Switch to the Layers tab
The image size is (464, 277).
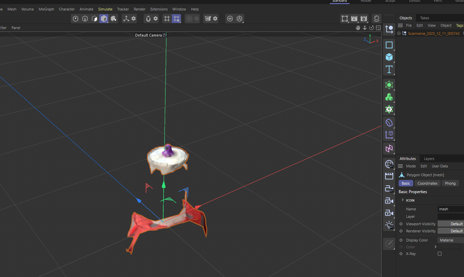coord(429,158)
